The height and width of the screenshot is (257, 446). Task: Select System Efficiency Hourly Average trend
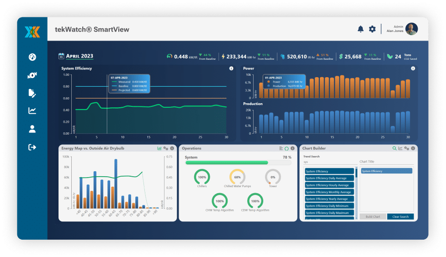pos(329,185)
